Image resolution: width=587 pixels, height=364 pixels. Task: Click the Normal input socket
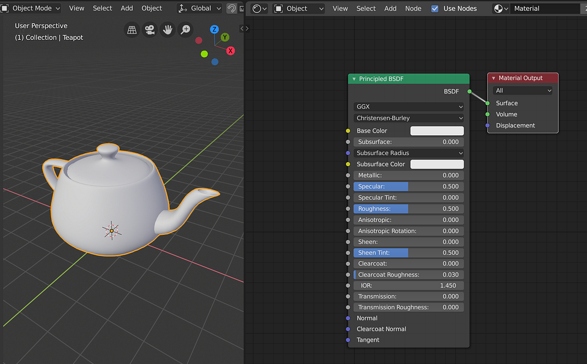click(348, 318)
